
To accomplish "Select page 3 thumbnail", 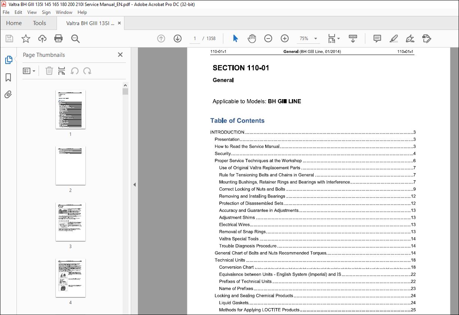I will point(70,222).
